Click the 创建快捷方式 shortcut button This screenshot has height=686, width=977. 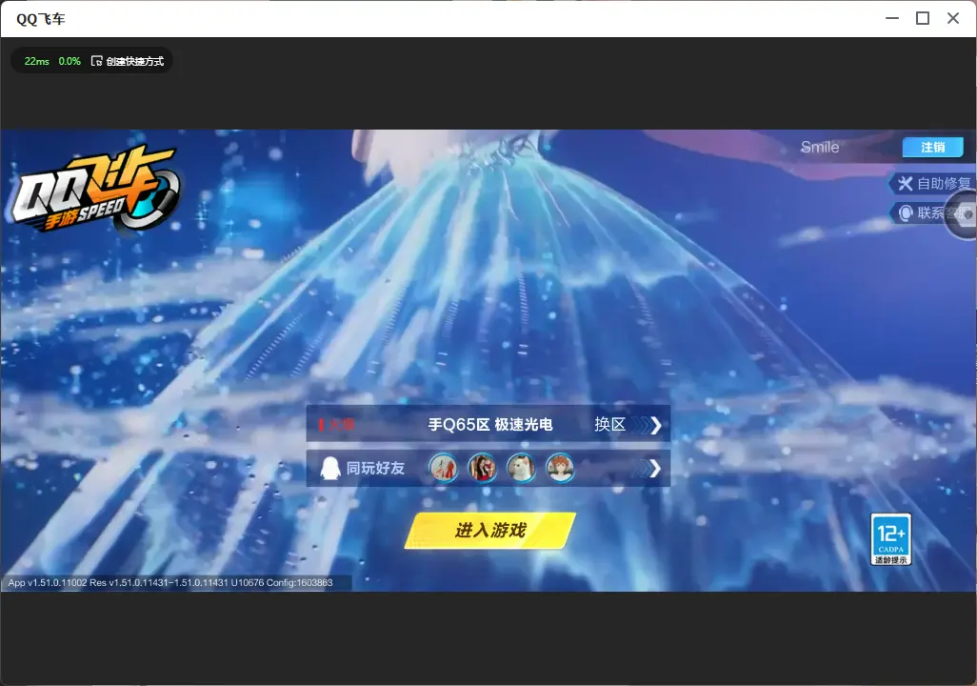click(128, 61)
